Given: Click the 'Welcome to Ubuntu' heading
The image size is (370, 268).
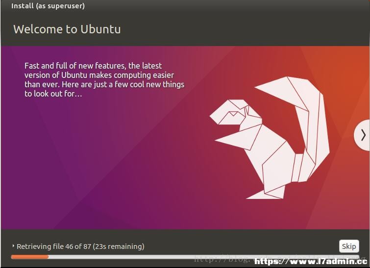Looking at the screenshot, I should pos(67,29).
